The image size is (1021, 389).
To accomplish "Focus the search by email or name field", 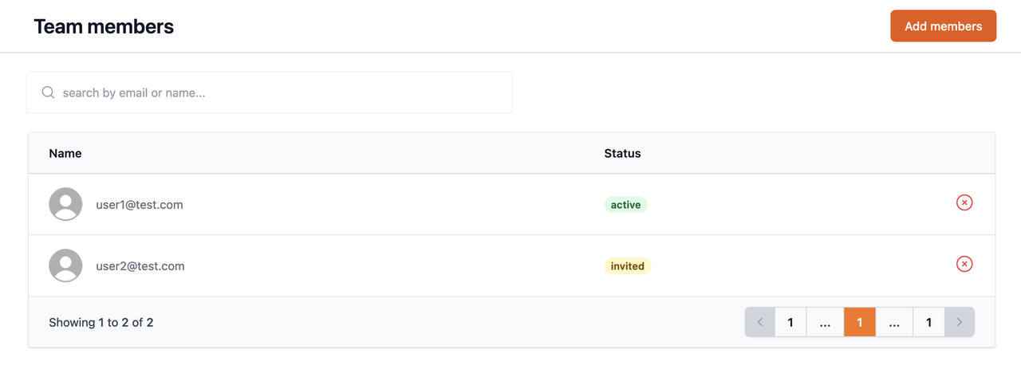I will click(x=270, y=92).
